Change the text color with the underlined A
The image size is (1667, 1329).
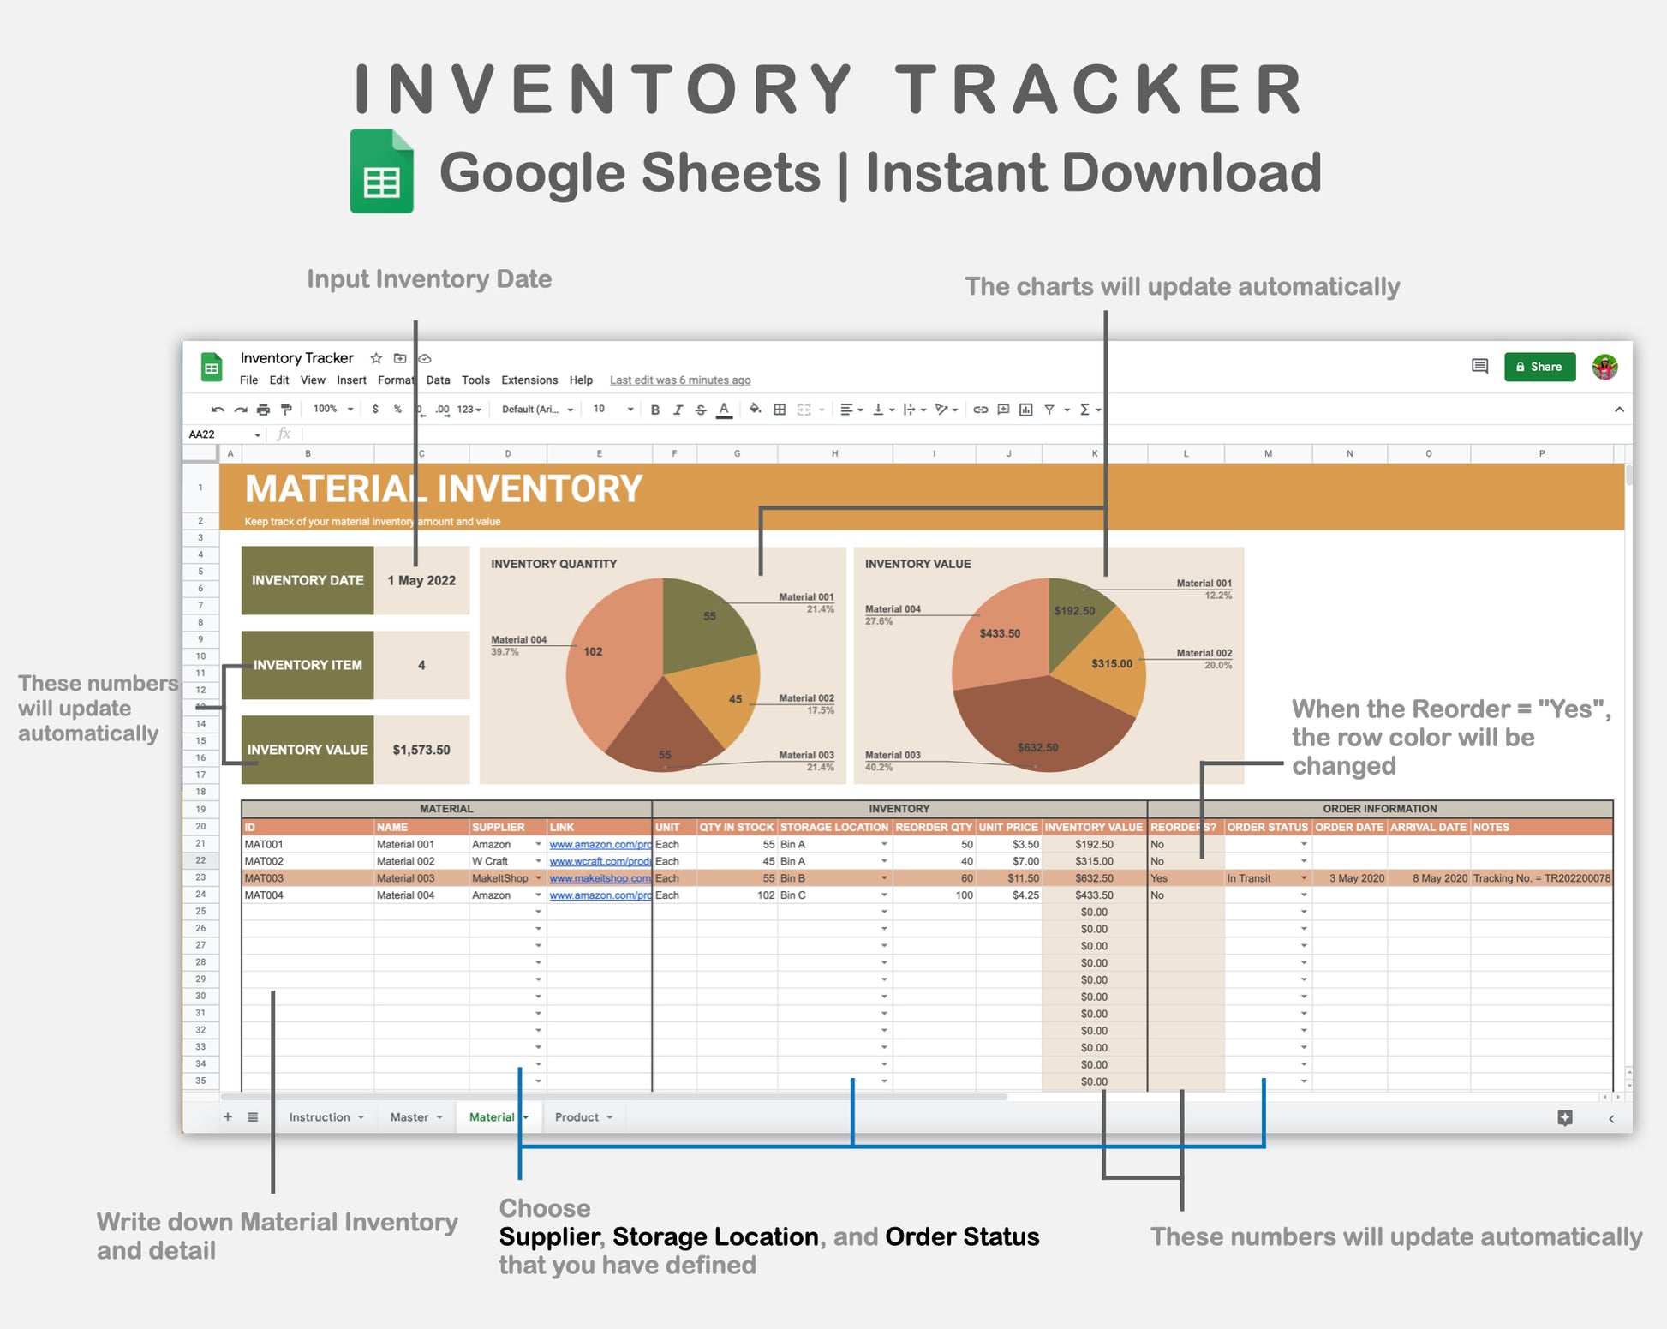pos(724,410)
